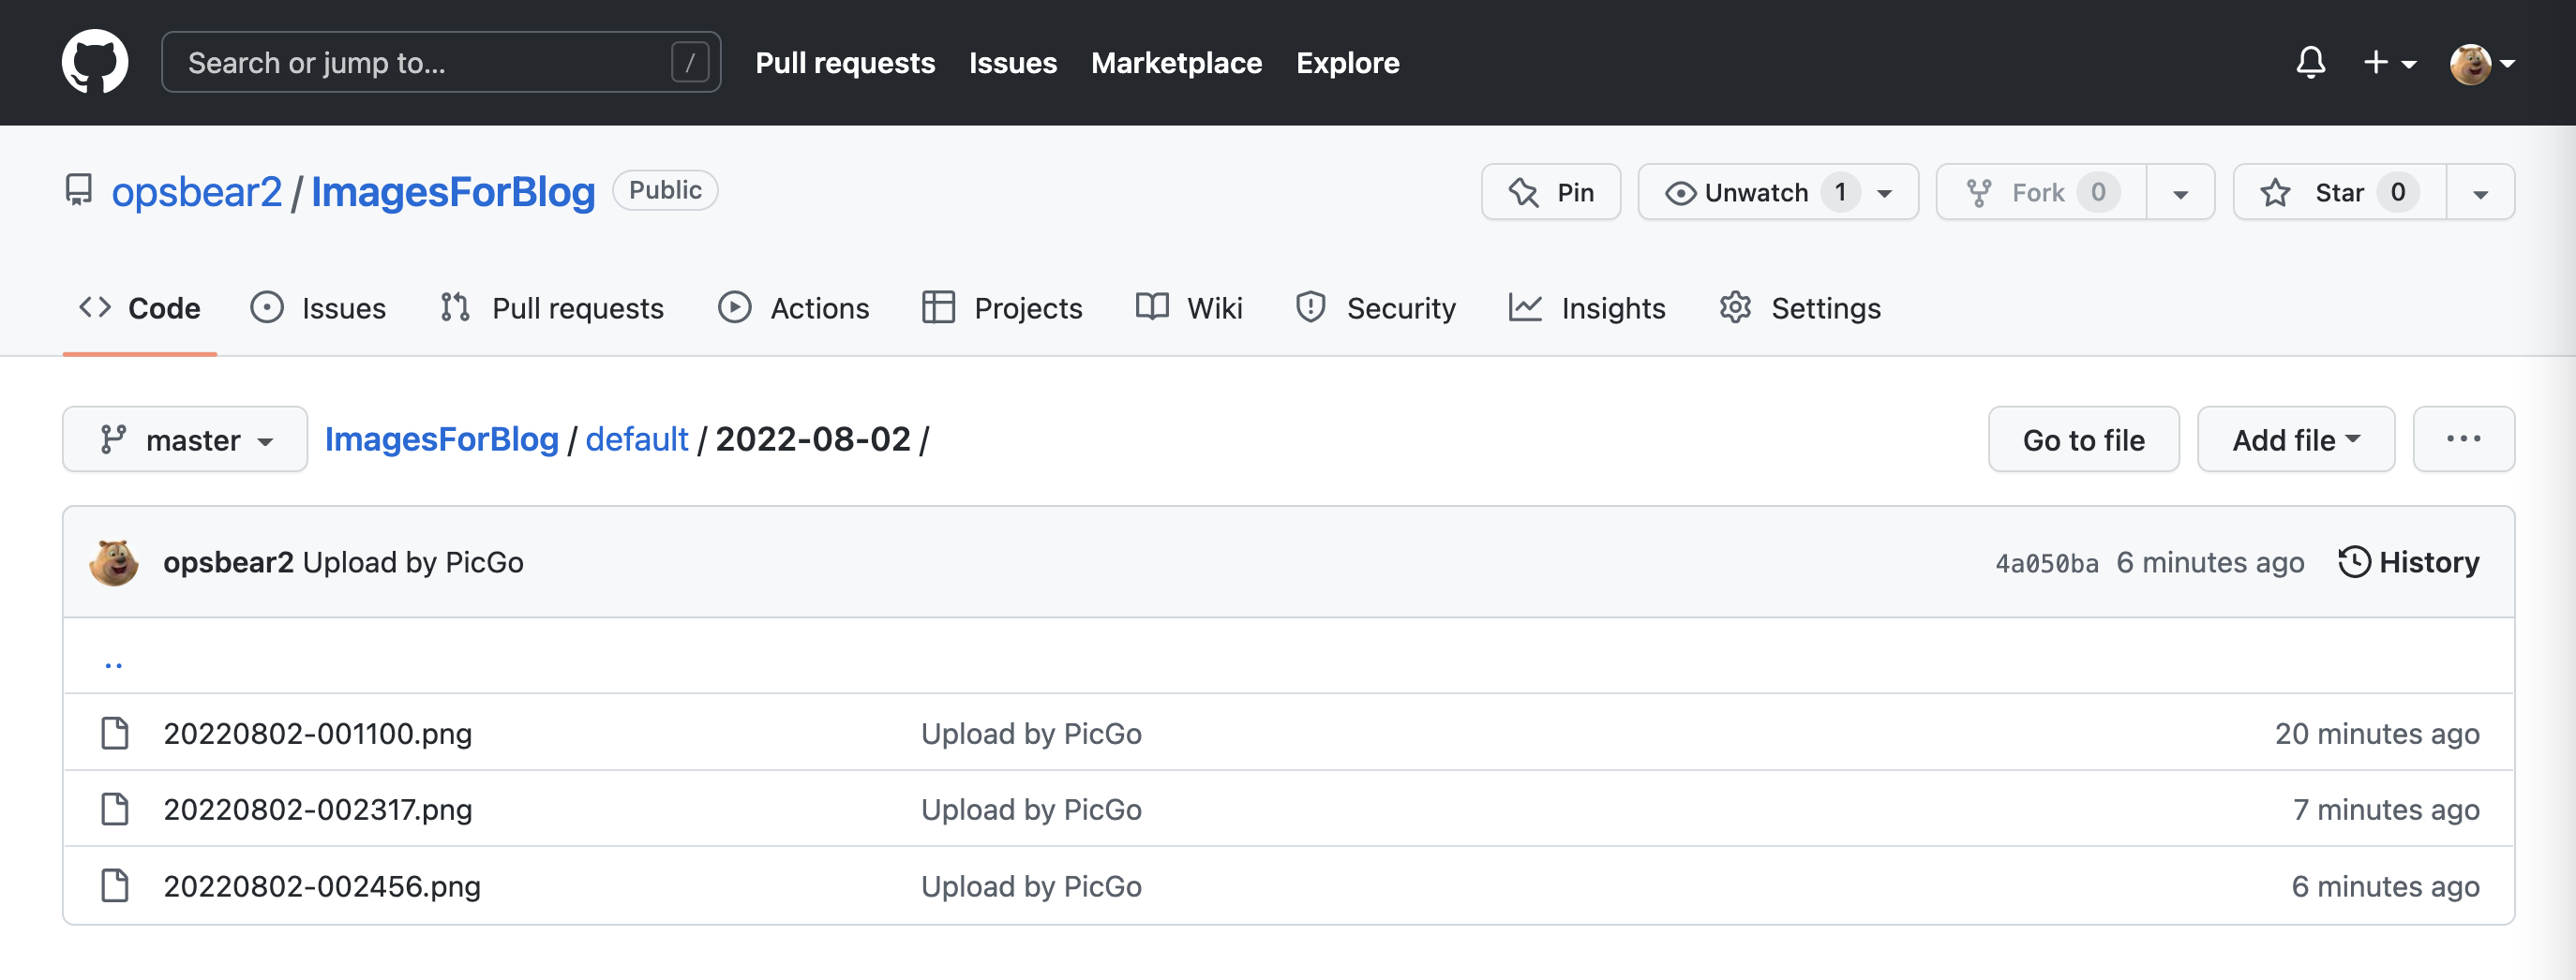Click the opsbear2 commit author avatar
Viewport: 2576px width, 980px height.
[x=114, y=562]
